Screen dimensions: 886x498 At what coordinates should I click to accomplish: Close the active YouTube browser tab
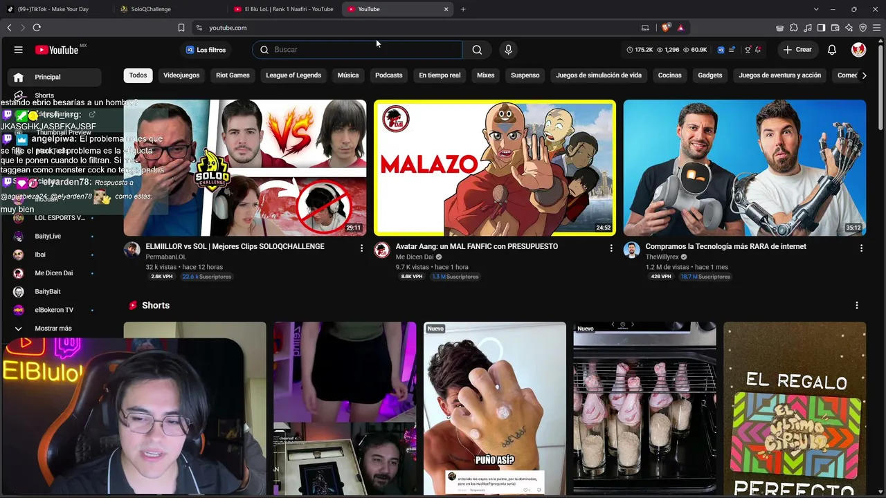coord(446,9)
